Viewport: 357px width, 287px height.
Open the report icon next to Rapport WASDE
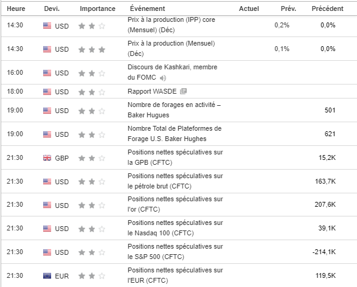coord(183,91)
